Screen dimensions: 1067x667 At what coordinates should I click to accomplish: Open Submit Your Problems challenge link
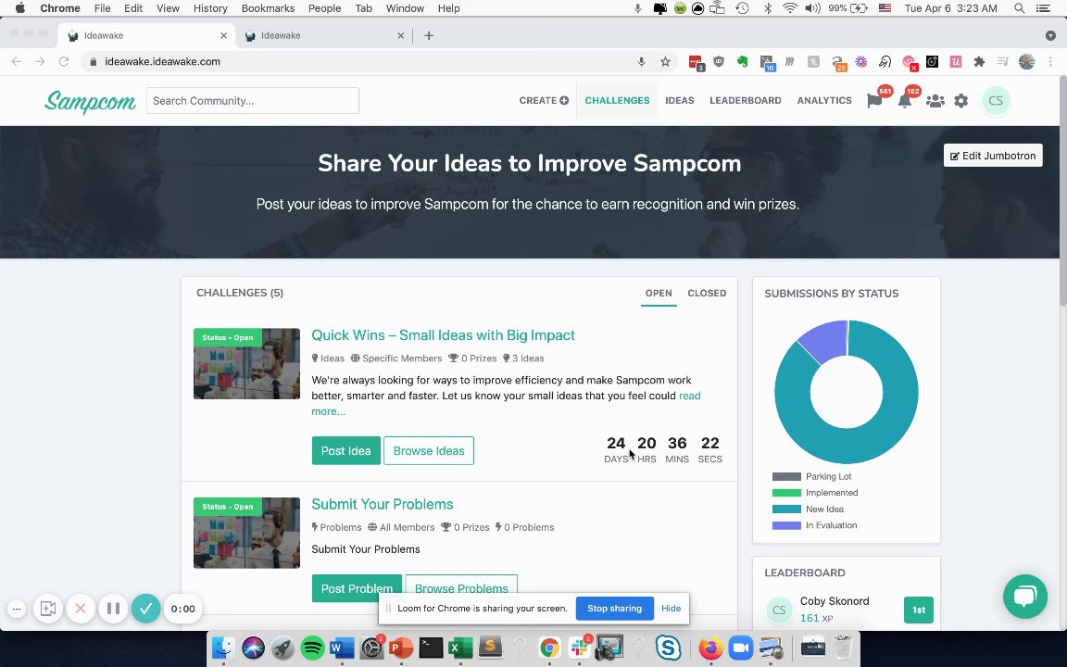click(383, 504)
